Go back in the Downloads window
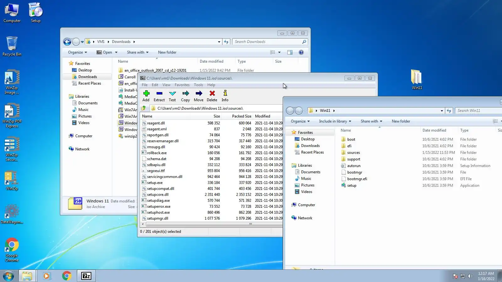 (x=67, y=42)
